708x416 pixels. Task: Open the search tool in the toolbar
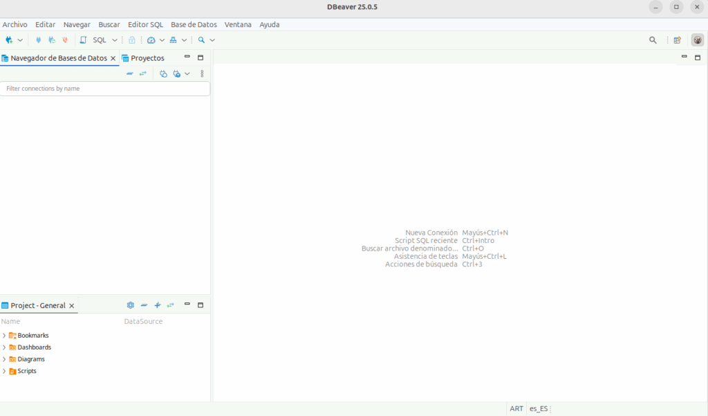tap(201, 39)
